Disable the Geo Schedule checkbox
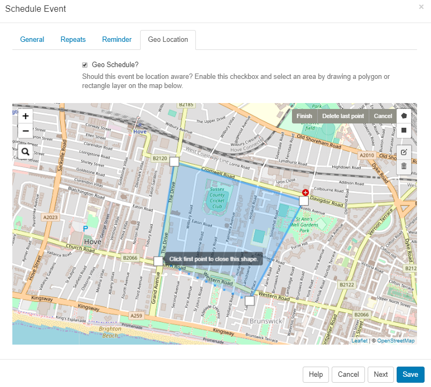The height and width of the screenshot is (387, 431). click(85, 64)
